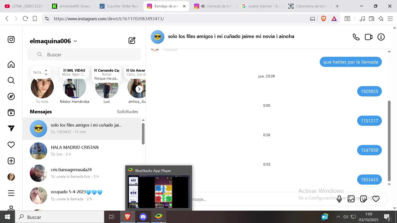
Task: Open sticker icon in message bar
Action: (x=364, y=199)
